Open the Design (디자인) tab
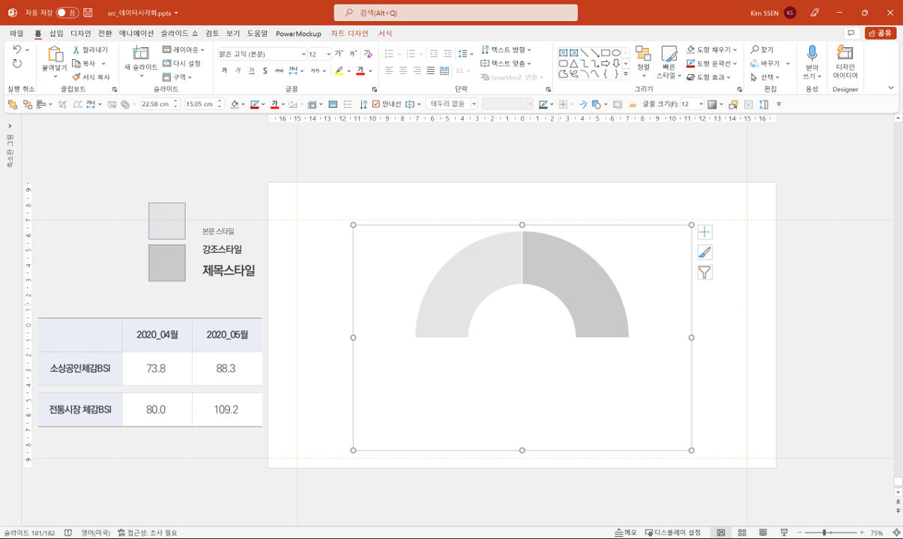 80,34
